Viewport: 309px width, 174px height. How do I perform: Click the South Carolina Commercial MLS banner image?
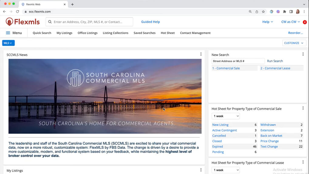pyautogui.click(x=105, y=96)
